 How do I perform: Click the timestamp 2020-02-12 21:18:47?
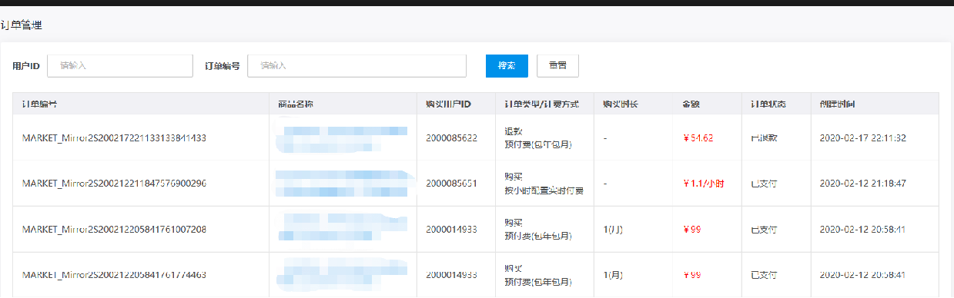point(862,184)
